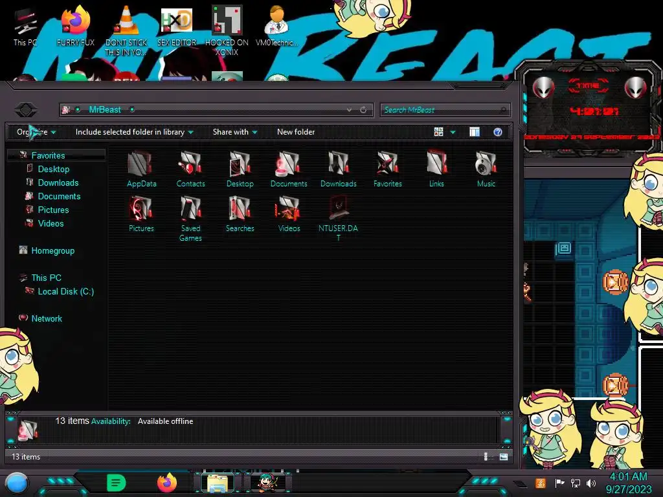Launch FURRY FUX Firefox desktop shortcut
This screenshot has width=663, height=497.
tap(75, 26)
